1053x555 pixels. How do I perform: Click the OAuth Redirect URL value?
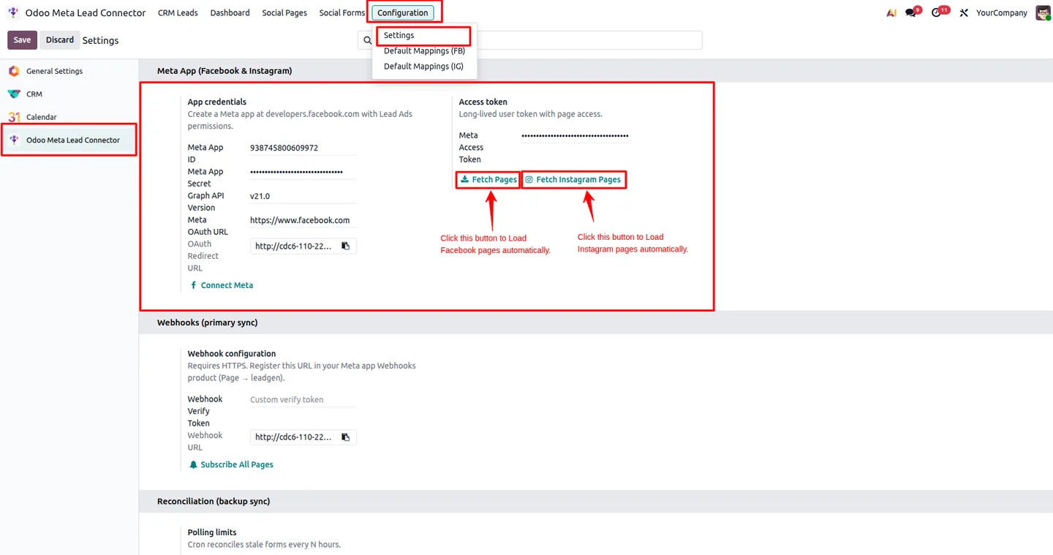pyautogui.click(x=293, y=246)
